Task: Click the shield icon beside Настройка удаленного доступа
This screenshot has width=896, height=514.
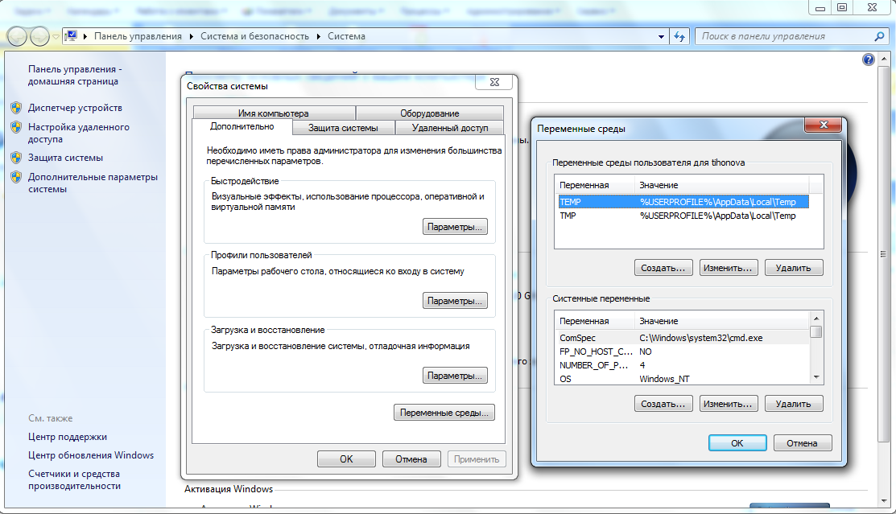Action: pyautogui.click(x=16, y=127)
